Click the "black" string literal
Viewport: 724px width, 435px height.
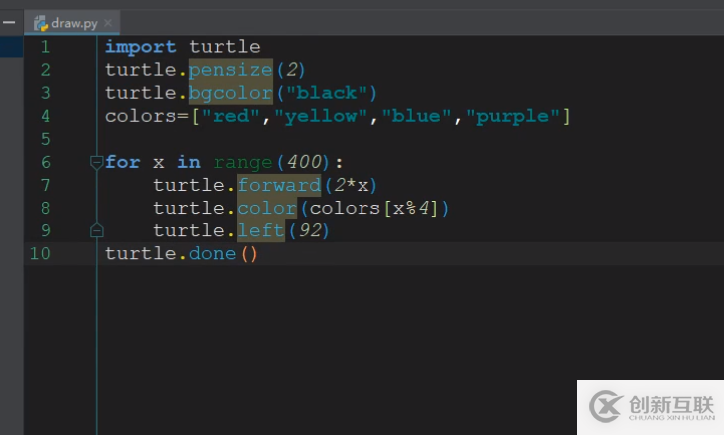[x=327, y=93]
